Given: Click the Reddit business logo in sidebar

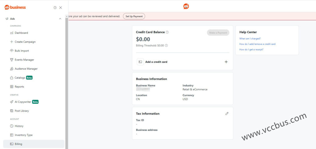Looking at the screenshot, I should tap(15, 7).
